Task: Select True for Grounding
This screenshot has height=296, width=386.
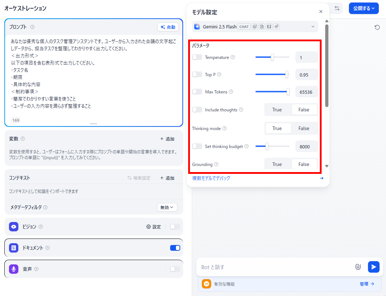Action: 277,164
